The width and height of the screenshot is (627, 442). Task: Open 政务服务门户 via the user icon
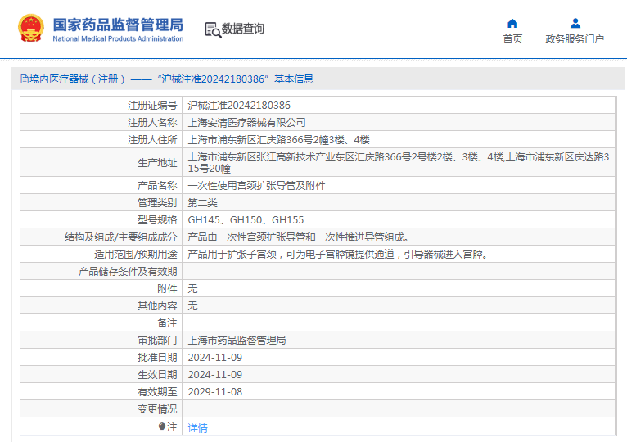tap(575, 23)
